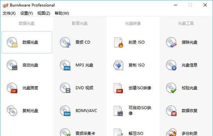The height and width of the screenshot is (136, 213).
Task: Select the 光盘工具 column heading
Action: (x=186, y=24)
